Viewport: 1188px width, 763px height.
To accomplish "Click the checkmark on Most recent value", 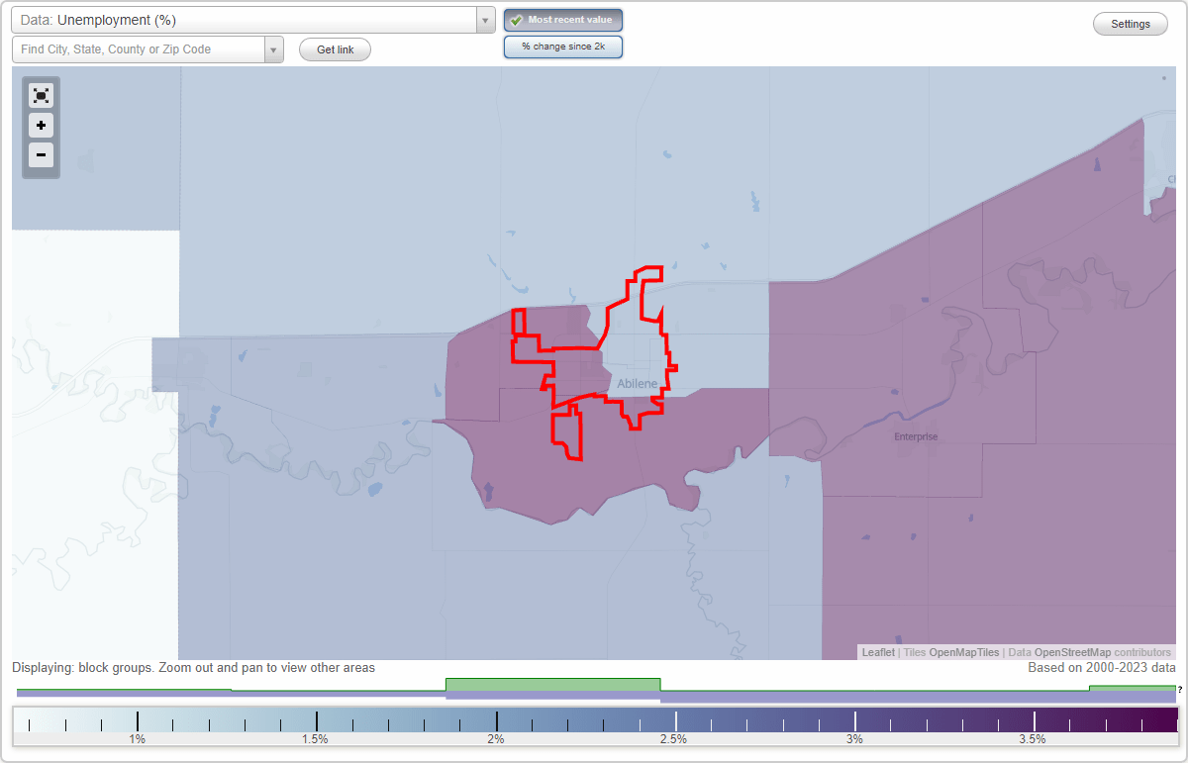I will click(x=517, y=20).
